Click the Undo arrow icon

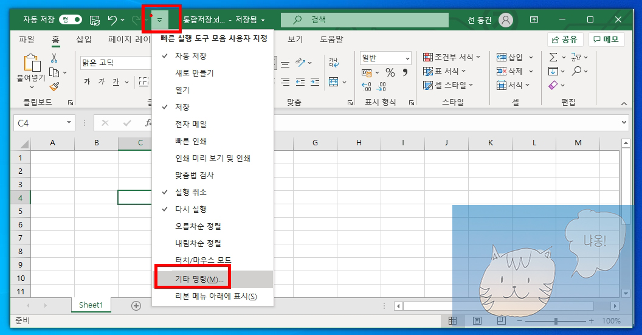click(x=112, y=19)
